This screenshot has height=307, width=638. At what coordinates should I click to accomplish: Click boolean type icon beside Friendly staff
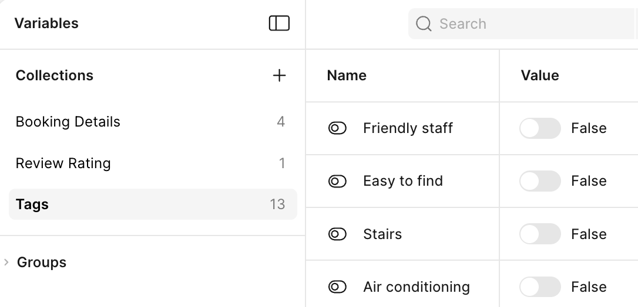pyautogui.click(x=337, y=128)
